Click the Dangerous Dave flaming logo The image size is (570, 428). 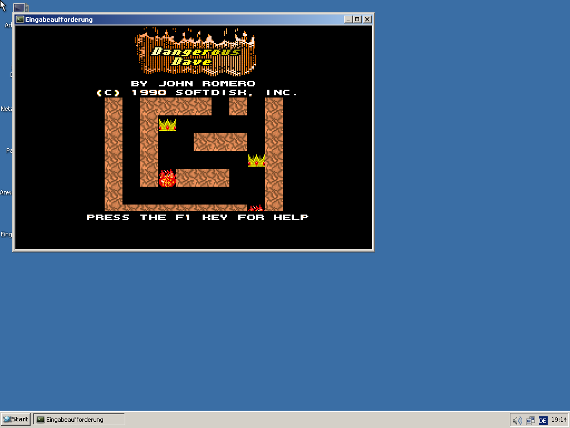(x=195, y=52)
